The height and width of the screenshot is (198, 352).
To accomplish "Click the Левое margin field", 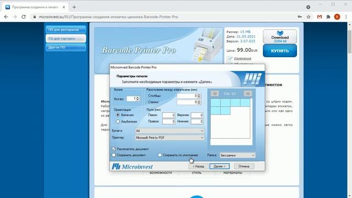I will coord(169,115).
